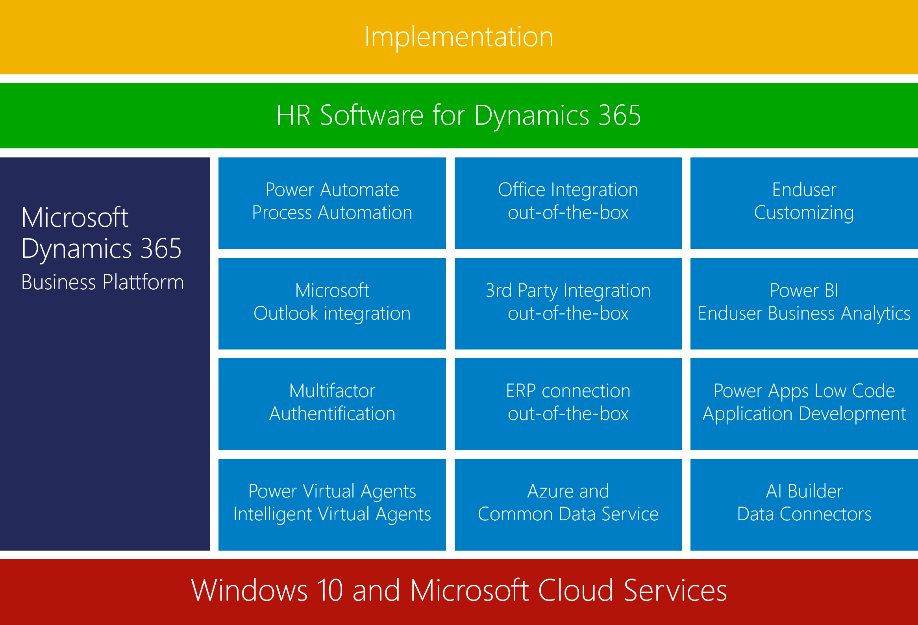Open the Multifactor Authentification tile
Viewport: 918px width, 625px height.
(x=332, y=403)
